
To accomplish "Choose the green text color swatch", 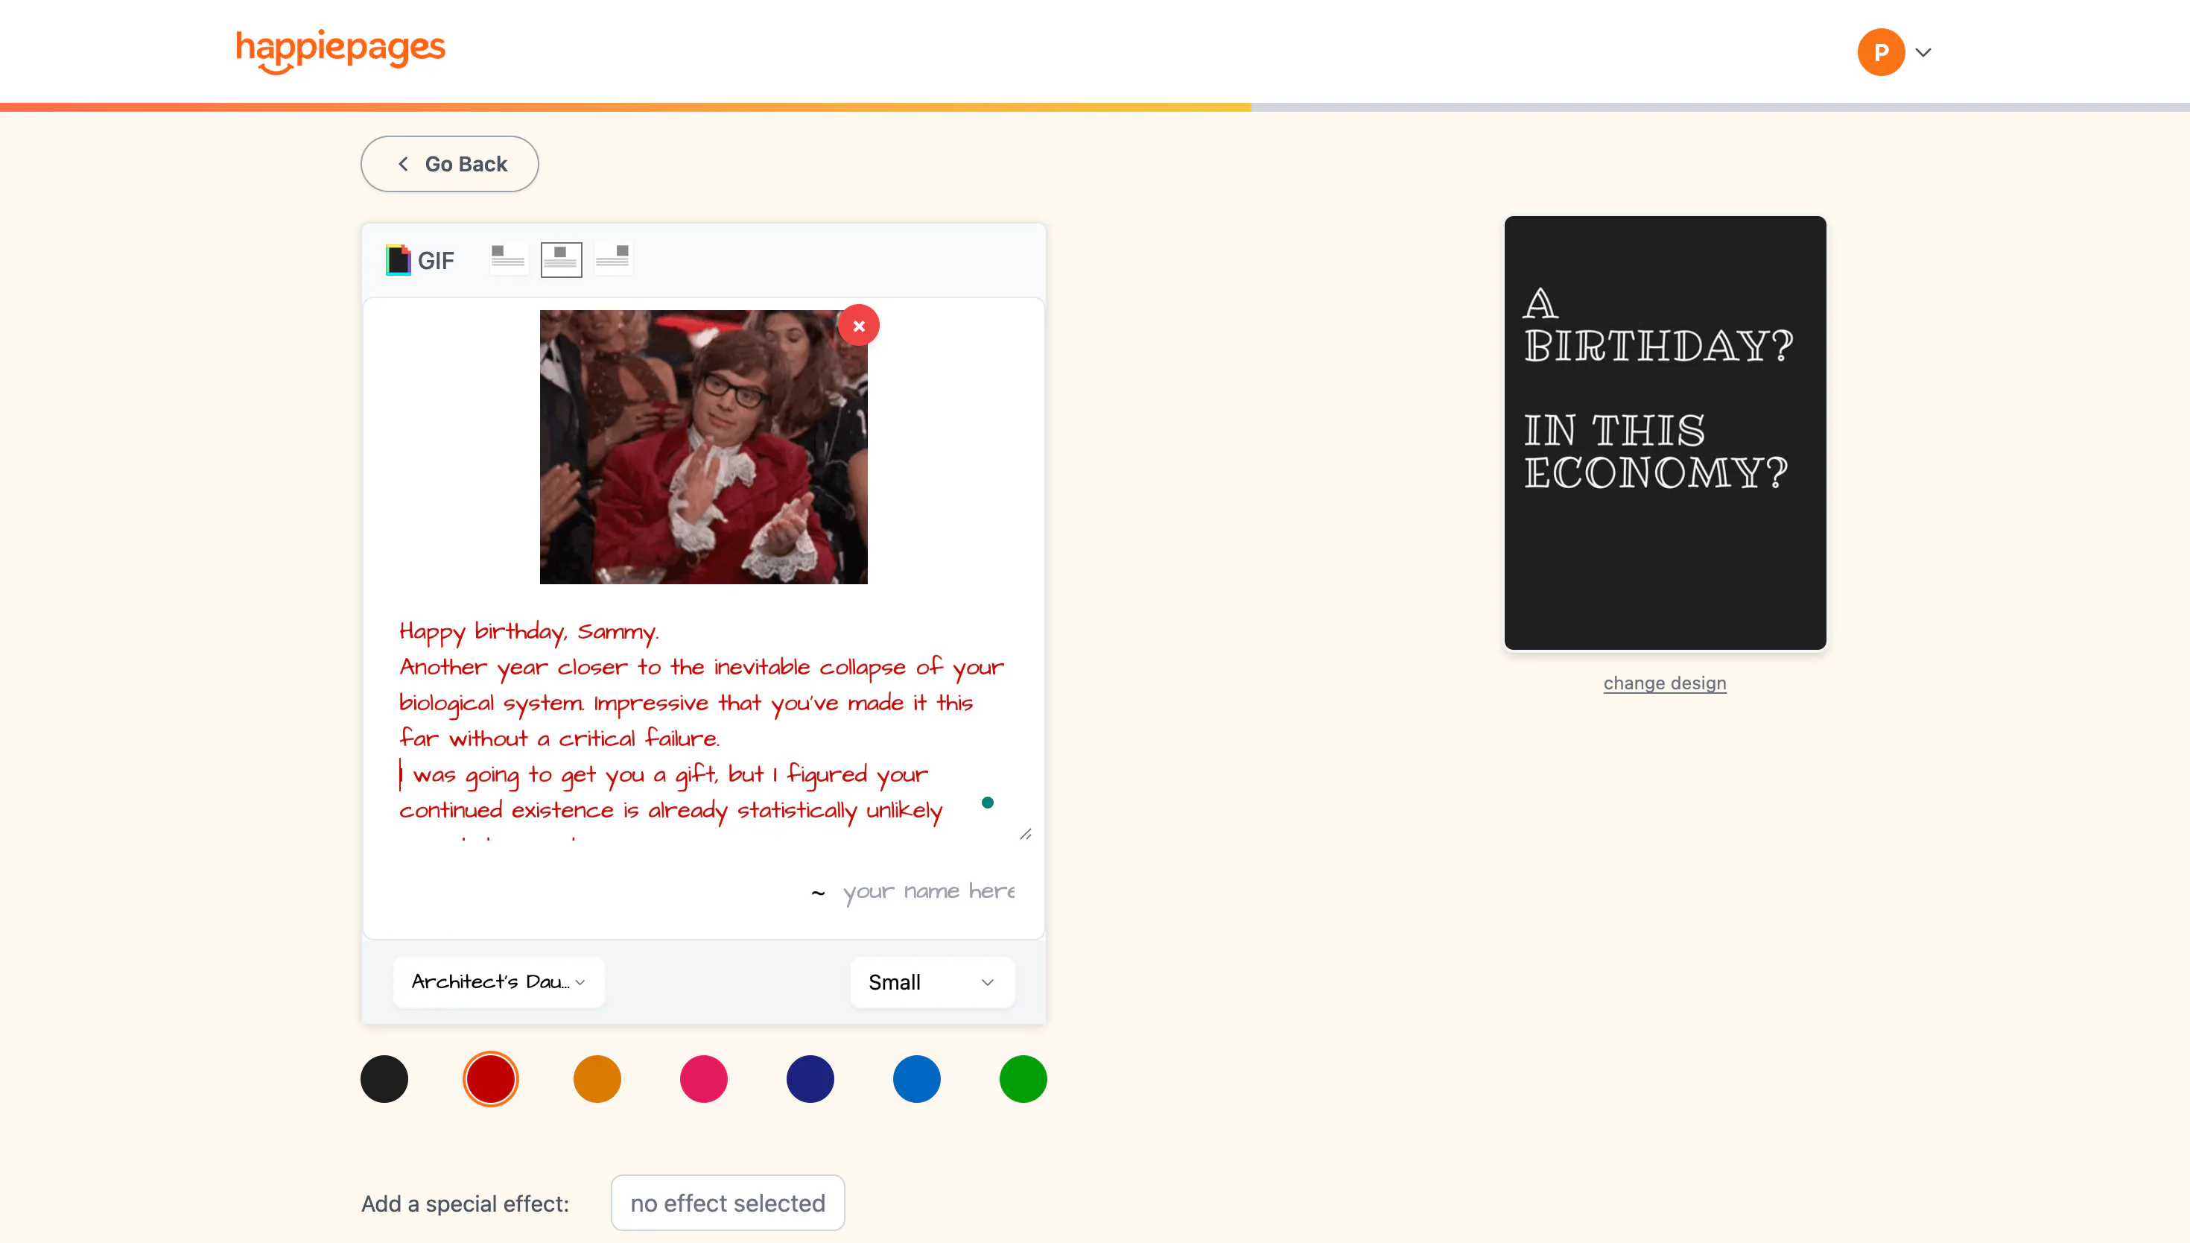I will click(1023, 1079).
